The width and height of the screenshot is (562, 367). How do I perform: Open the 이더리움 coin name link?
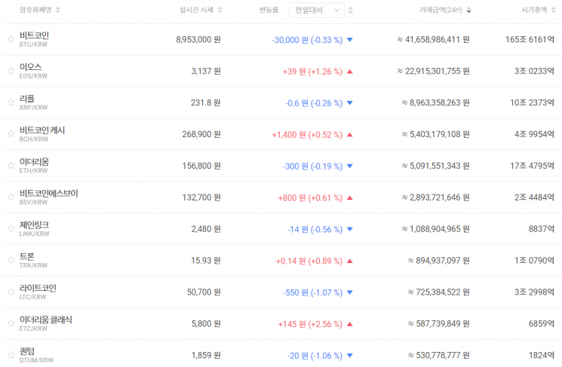coord(34,161)
